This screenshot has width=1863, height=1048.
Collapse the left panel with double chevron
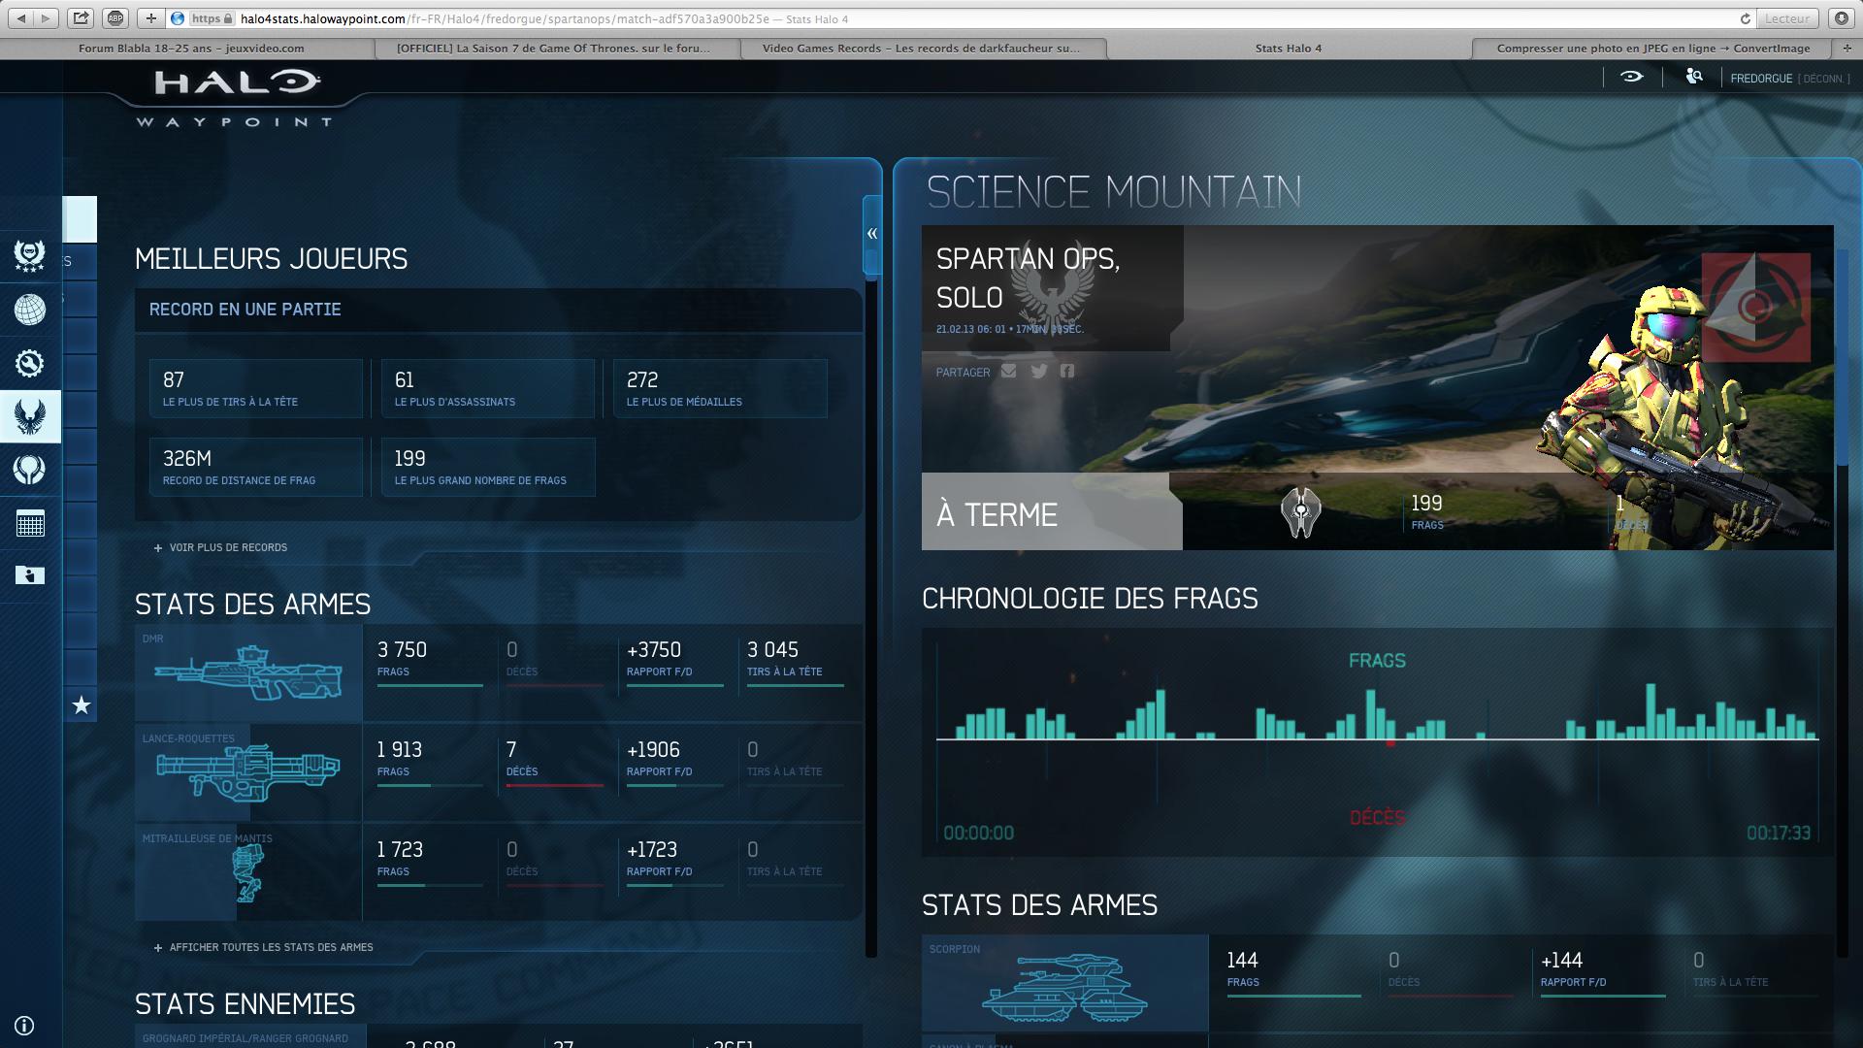872,234
